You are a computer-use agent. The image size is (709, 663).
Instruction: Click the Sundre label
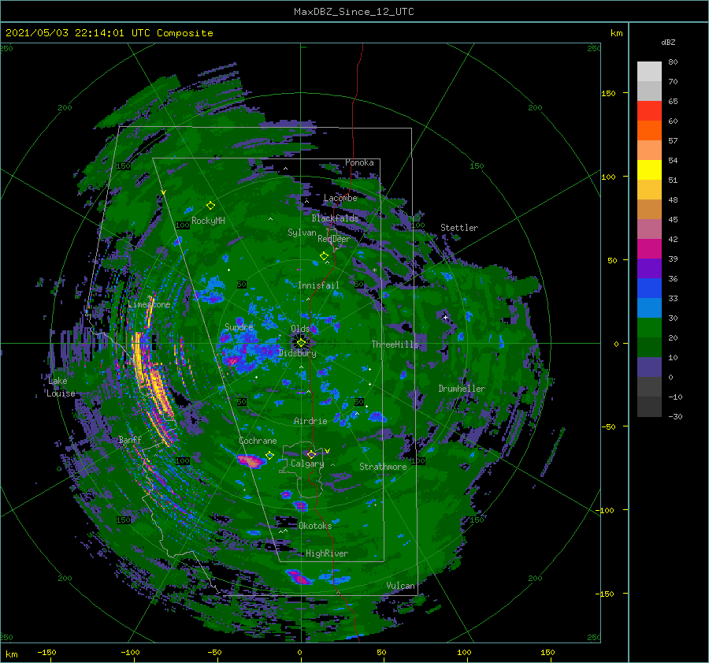point(239,326)
